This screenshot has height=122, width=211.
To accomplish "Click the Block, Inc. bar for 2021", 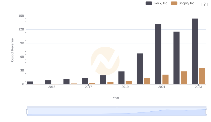I will point(158,54).
